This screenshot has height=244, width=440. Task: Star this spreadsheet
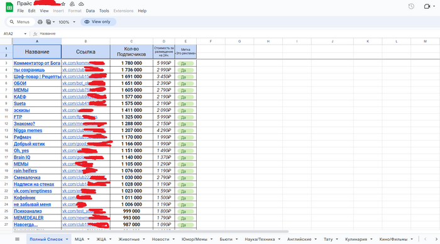(63, 4)
